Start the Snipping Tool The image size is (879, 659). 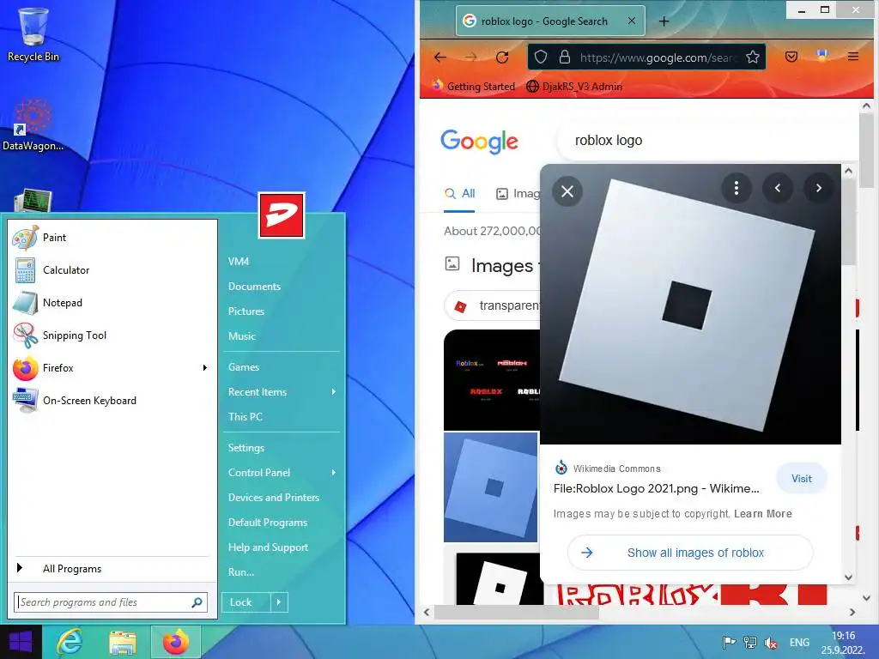pos(112,336)
